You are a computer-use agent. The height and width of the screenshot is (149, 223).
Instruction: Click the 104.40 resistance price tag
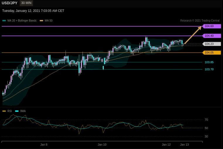[212, 36]
